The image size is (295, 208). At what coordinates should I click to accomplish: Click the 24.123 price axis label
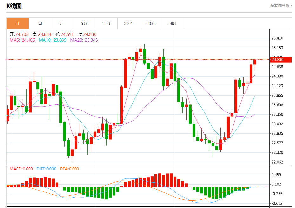coord(277,86)
